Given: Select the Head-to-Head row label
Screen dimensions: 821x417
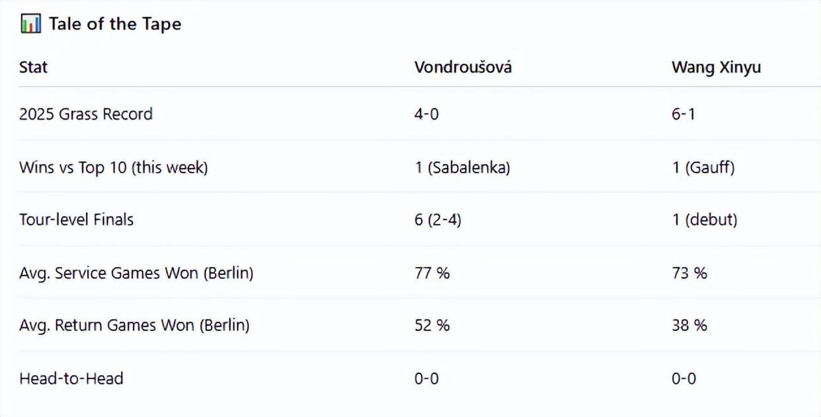Looking at the screenshot, I should click(x=71, y=378).
